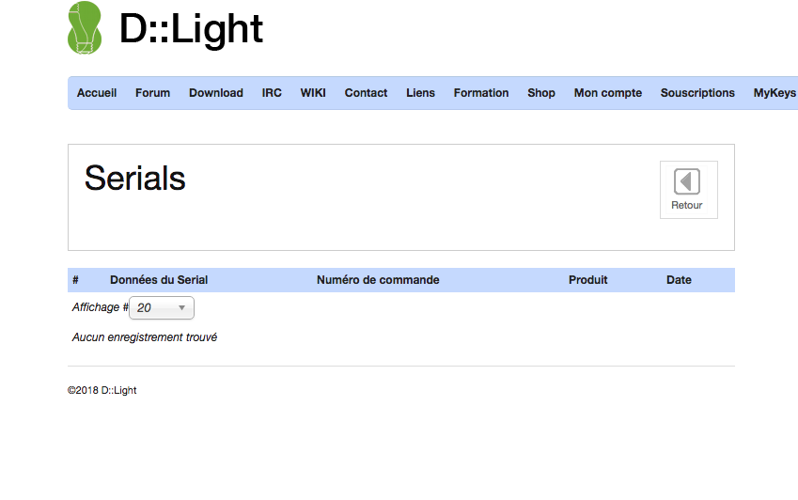Open Mon compte in navigation
Image resolution: width=798 pixels, height=500 pixels.
pyautogui.click(x=608, y=93)
